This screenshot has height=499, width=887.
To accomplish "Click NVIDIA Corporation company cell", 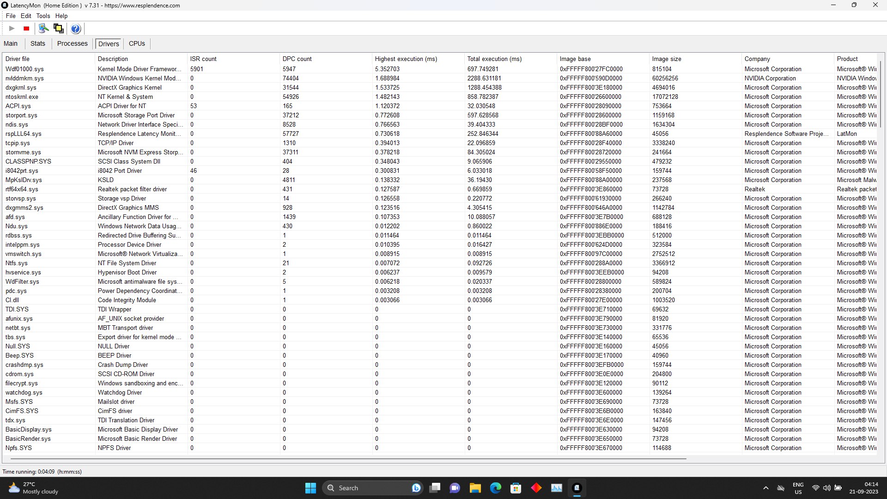I will coord(770,78).
